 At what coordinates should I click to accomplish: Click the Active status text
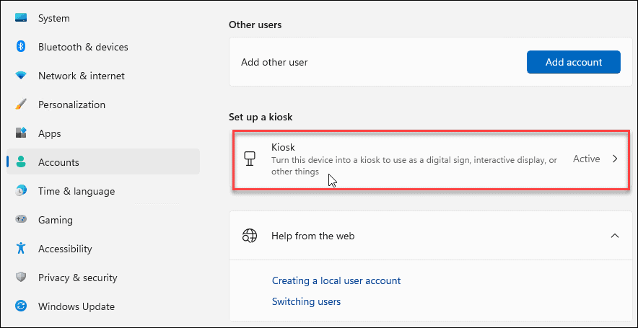click(x=586, y=159)
